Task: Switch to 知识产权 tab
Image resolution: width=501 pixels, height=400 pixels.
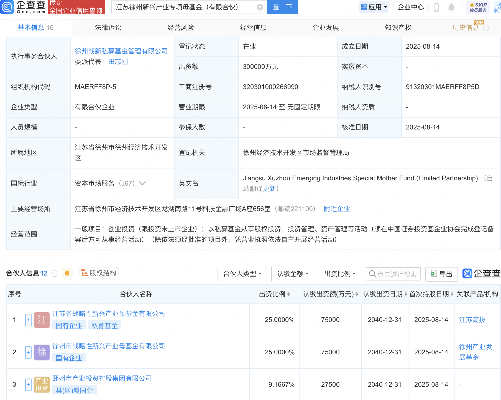Action: (398, 28)
